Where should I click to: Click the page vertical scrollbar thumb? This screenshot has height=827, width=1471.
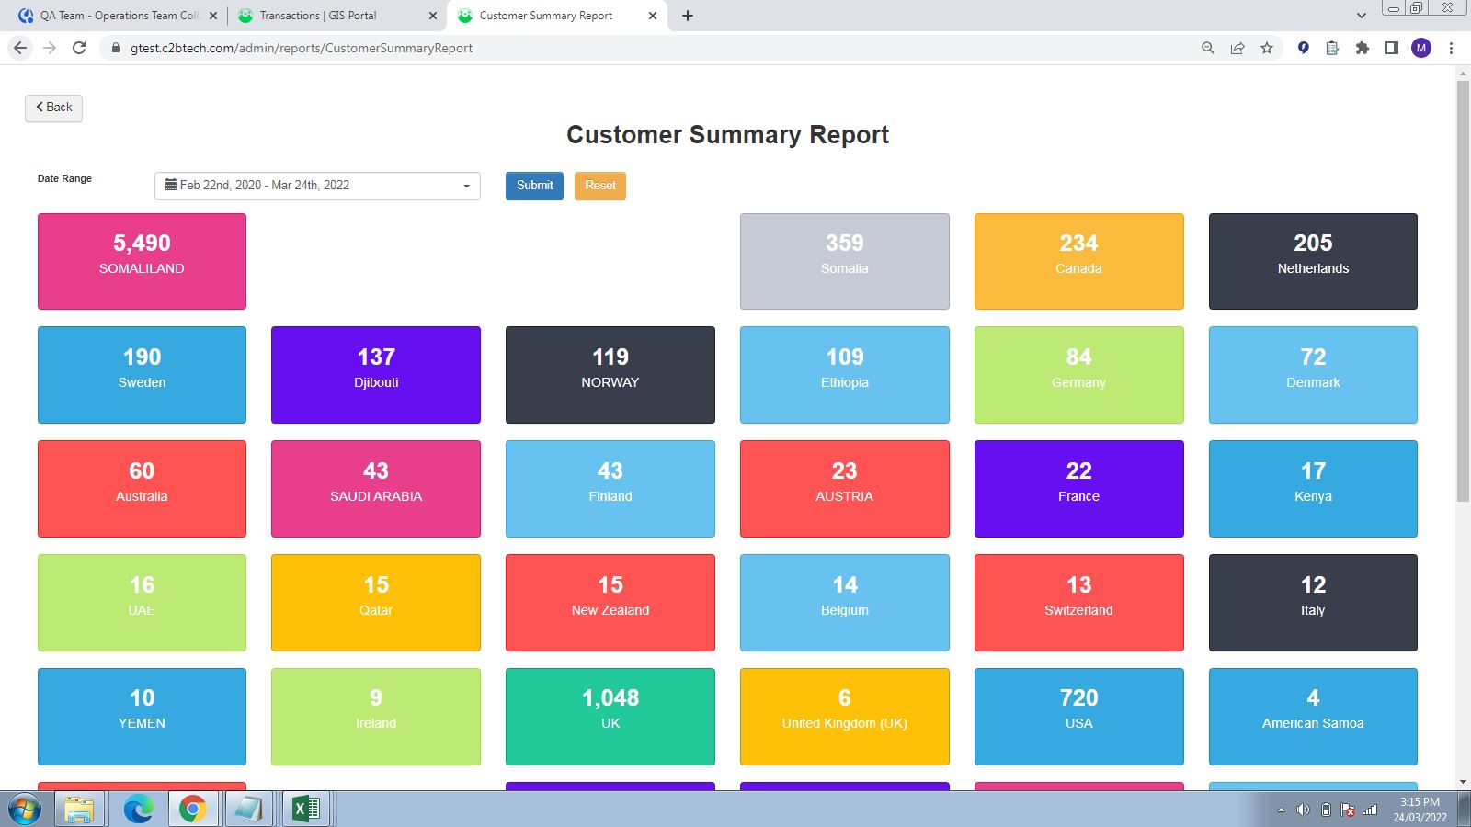click(1463, 291)
